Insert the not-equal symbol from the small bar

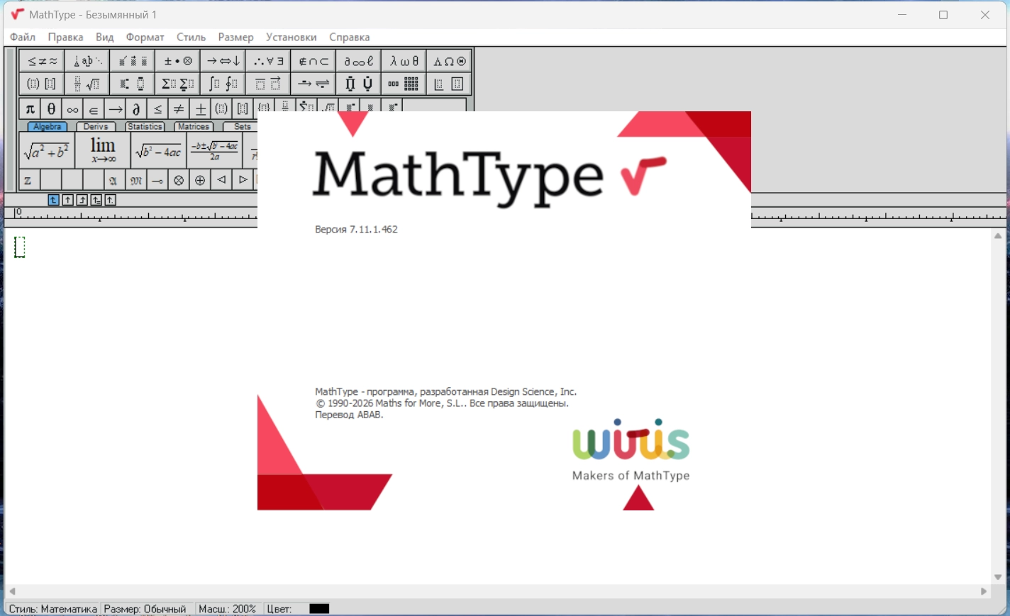[179, 109]
